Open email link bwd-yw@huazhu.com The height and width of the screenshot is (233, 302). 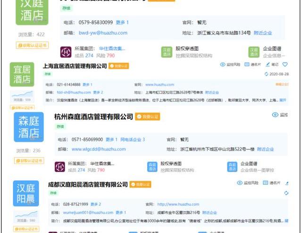(x=102, y=33)
